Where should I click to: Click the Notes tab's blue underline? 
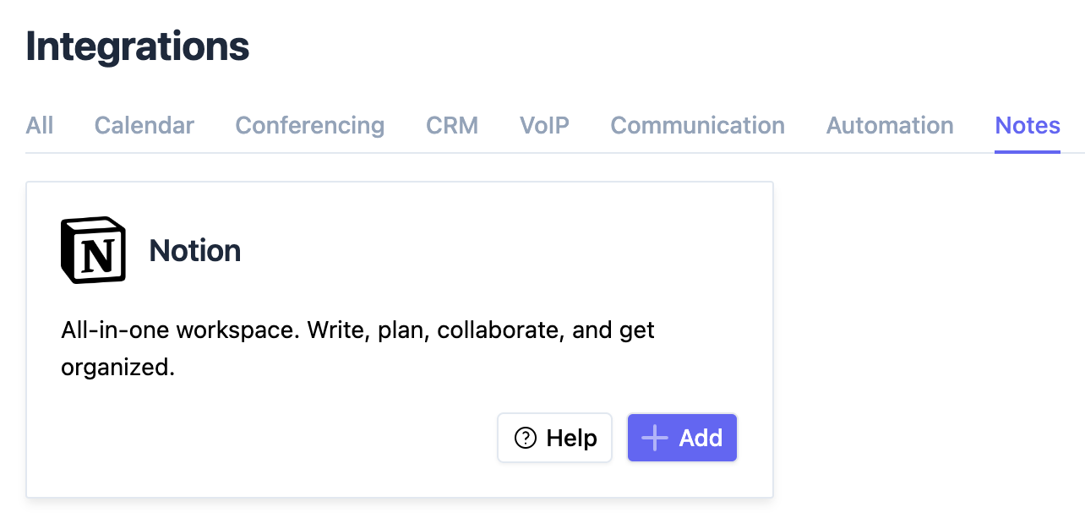(1028, 151)
